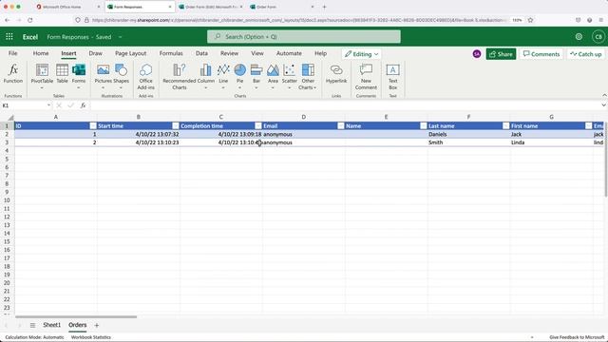
Task: Bookmark this page with the star icon
Action: (x=530, y=20)
